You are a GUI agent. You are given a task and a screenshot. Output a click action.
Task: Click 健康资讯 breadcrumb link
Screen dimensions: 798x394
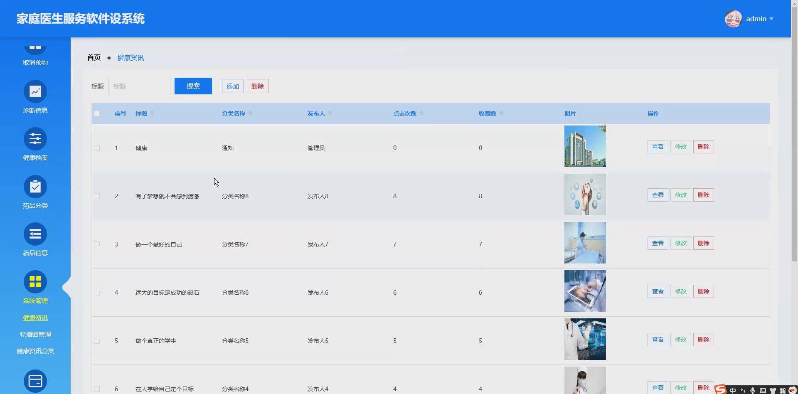coord(131,58)
